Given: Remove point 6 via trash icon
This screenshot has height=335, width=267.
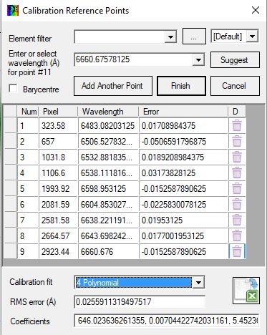Looking at the screenshot, I should [237, 205].
